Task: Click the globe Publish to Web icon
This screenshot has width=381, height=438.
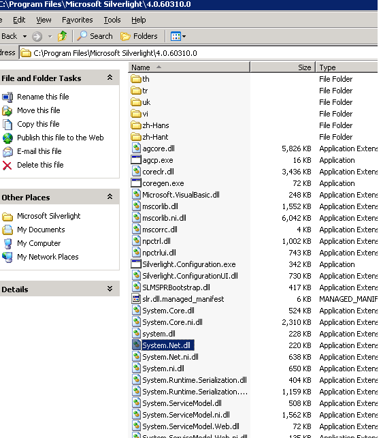Action: click(x=7, y=138)
